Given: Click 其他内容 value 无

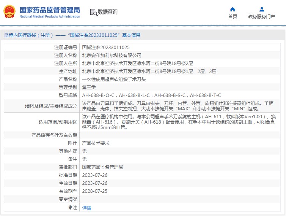Looking at the screenshot, I should 84,151.
